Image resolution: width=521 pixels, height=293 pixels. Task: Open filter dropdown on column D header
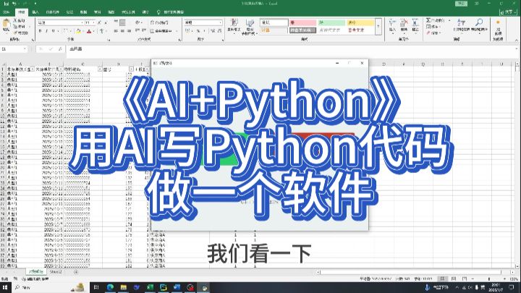coord(131,69)
